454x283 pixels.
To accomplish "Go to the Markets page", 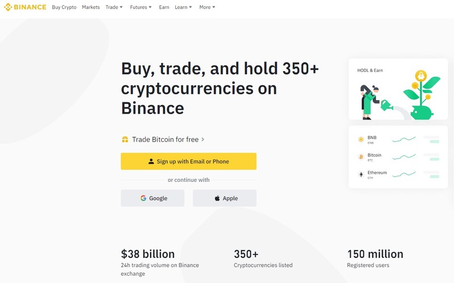I will click(91, 7).
